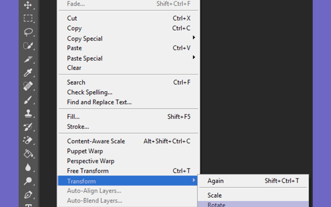331x207 pixels.
Task: Select the Paint Bucket tool
Action: (28, 154)
